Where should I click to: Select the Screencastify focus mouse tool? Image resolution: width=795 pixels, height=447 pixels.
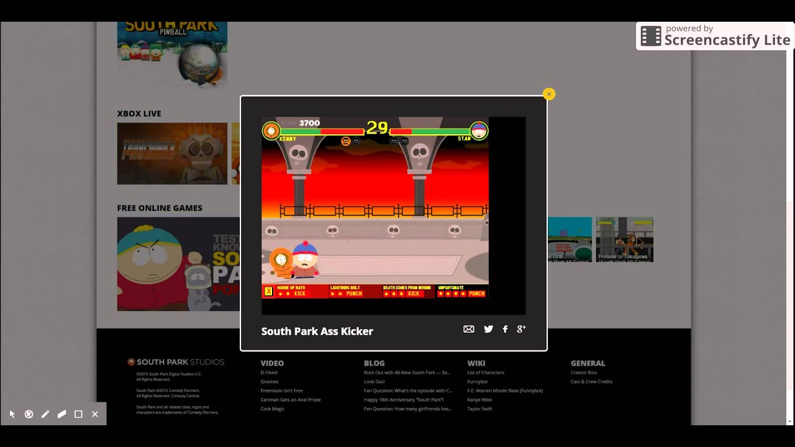[29, 414]
